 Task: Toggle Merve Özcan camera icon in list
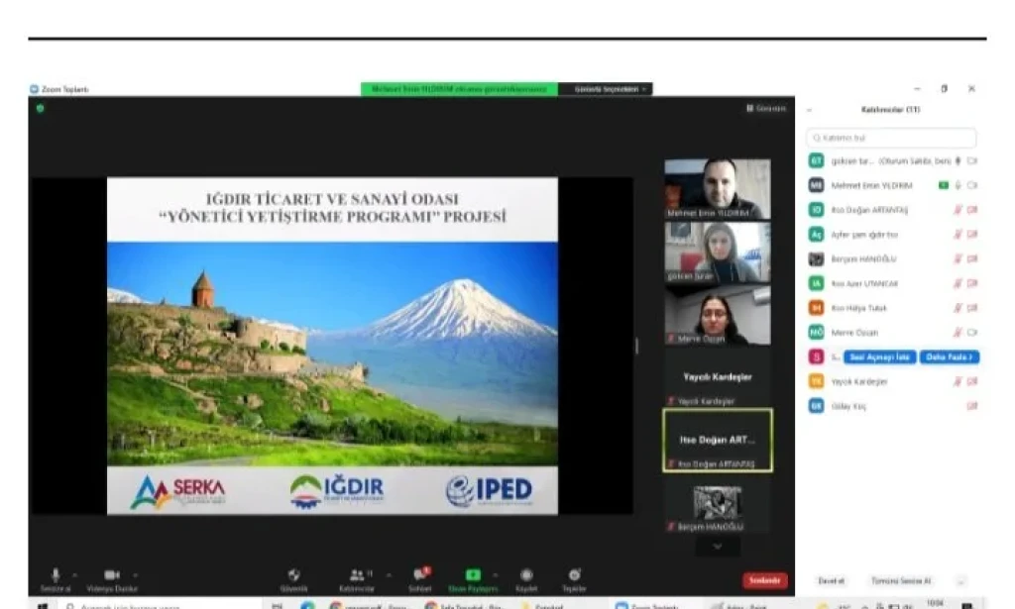tap(972, 333)
